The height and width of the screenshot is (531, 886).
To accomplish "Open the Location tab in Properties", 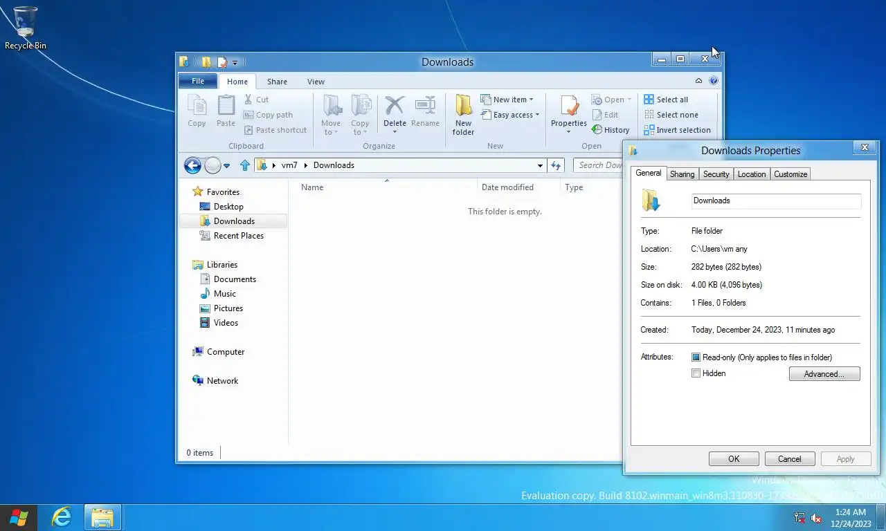I will [751, 174].
